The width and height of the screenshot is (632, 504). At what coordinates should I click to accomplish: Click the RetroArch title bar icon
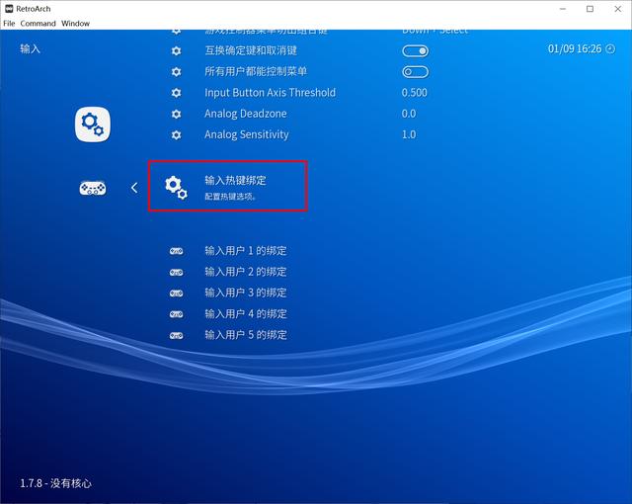tap(9, 9)
